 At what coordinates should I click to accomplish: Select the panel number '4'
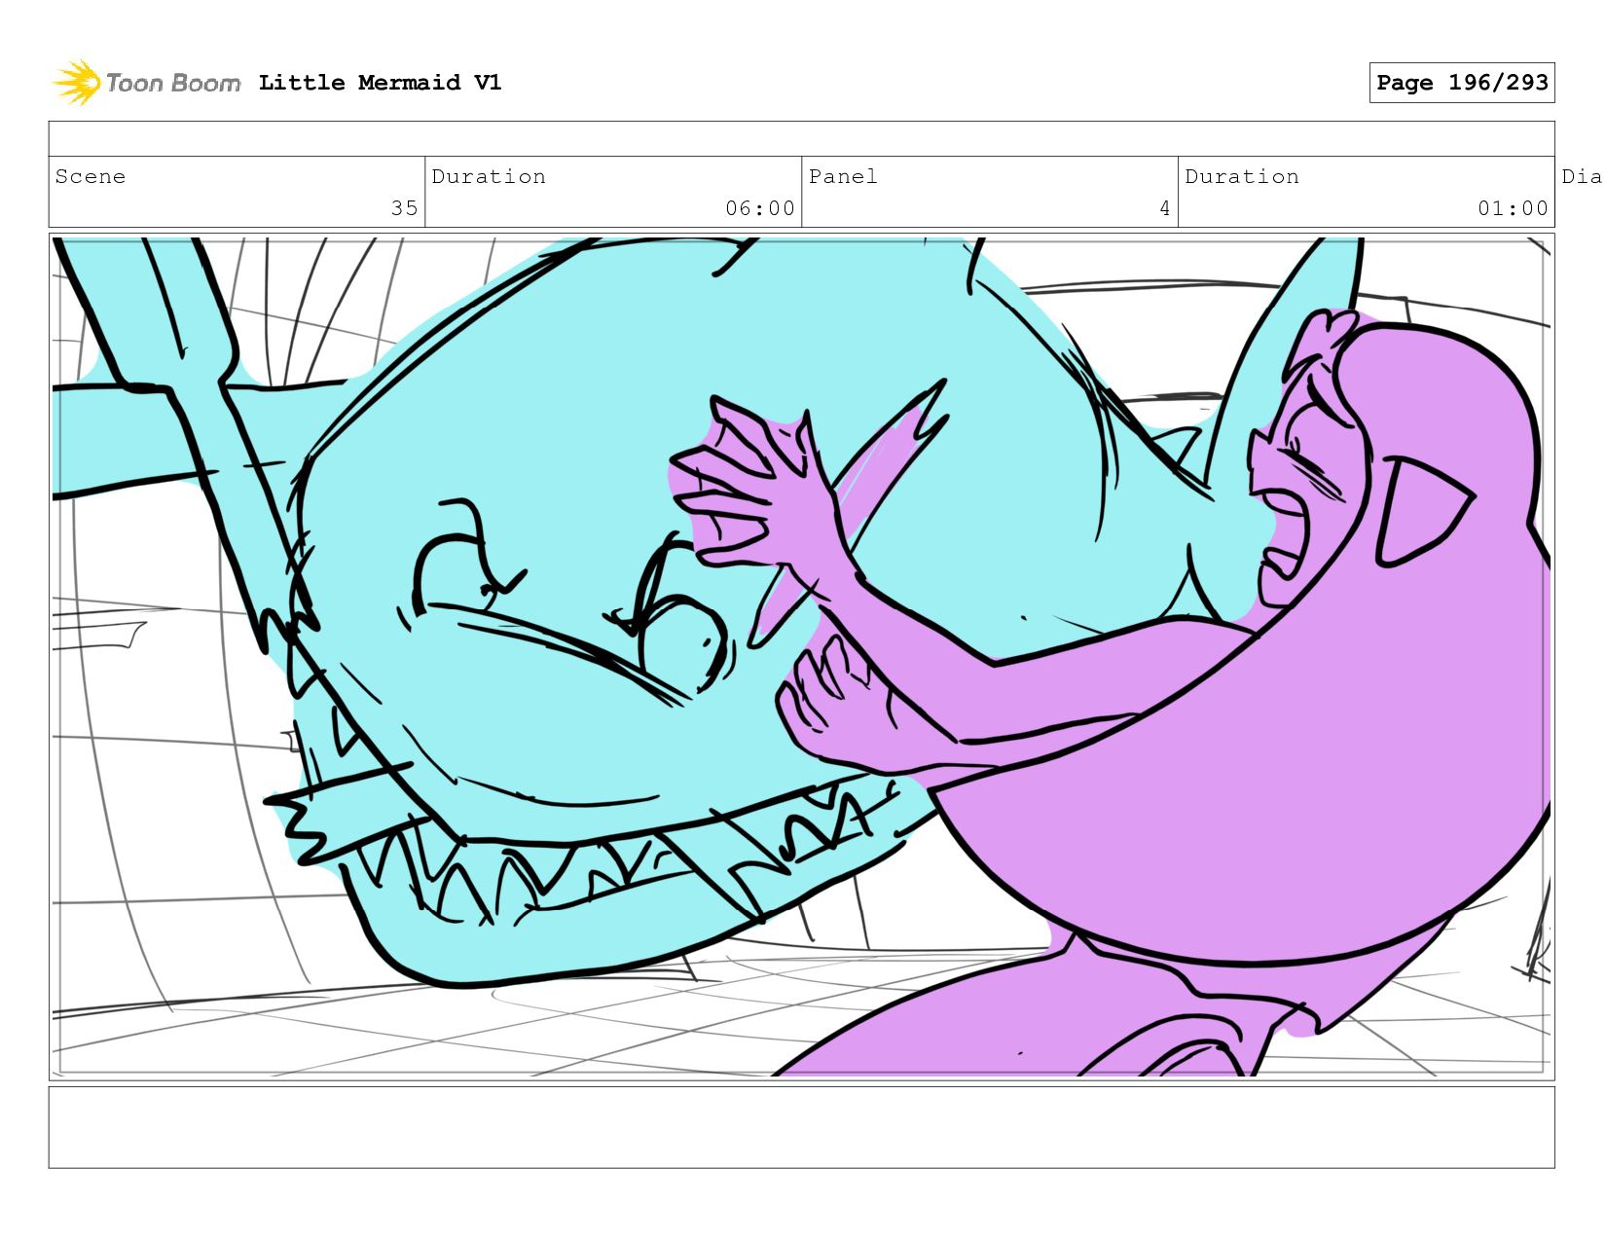(1164, 208)
